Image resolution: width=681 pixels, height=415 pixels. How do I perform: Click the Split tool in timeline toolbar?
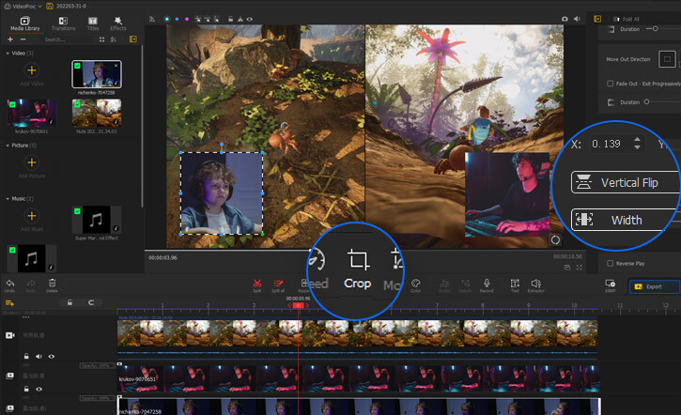[x=256, y=283]
